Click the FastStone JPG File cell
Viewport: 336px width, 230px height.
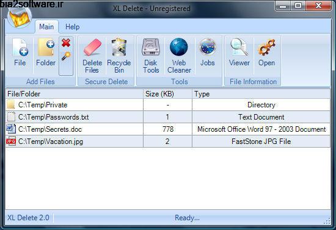tap(261, 141)
